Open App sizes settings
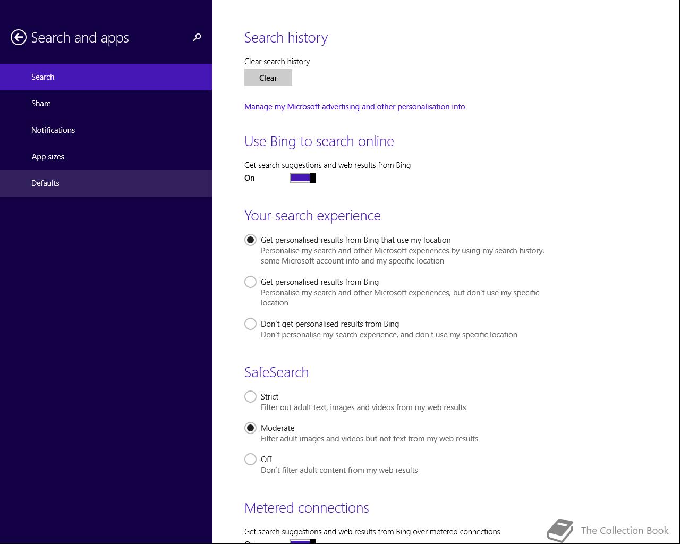680x544 pixels. coord(106,157)
